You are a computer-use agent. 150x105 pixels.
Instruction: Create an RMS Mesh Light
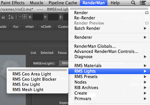pos(37,90)
